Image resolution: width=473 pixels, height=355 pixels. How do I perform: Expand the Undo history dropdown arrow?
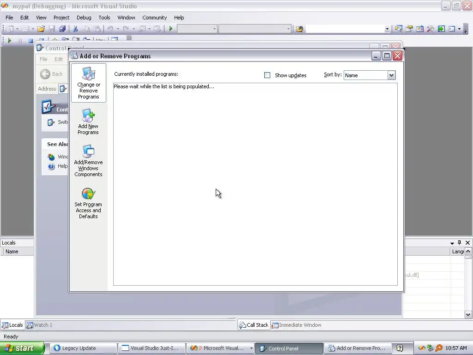[118, 29]
